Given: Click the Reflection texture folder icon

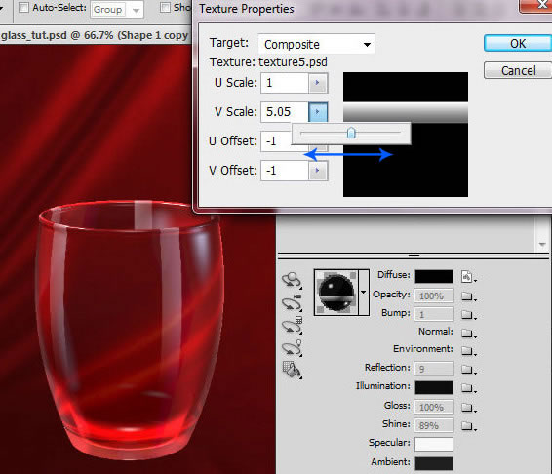Looking at the screenshot, I should (x=468, y=369).
